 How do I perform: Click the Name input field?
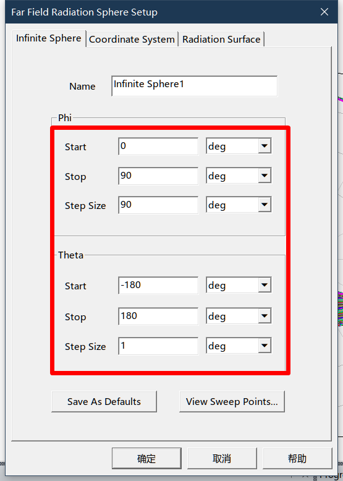(195, 86)
